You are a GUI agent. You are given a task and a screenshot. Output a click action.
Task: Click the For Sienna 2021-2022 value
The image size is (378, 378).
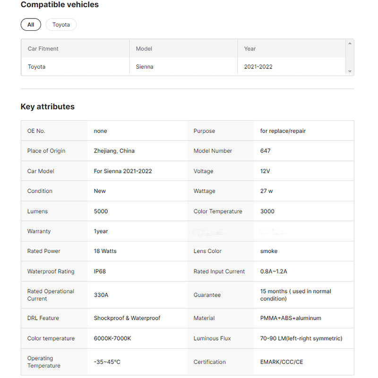click(123, 171)
